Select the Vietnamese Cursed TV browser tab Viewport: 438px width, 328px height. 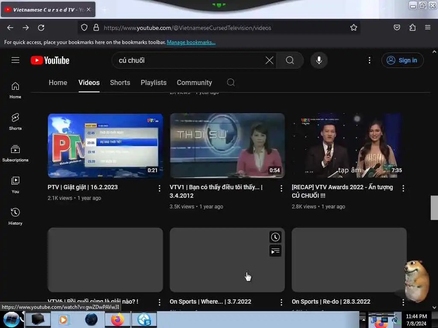tap(48, 9)
